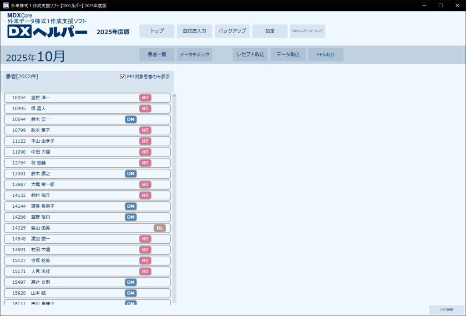
Task: Switch to the 患者一覧 view
Action: [x=157, y=55]
